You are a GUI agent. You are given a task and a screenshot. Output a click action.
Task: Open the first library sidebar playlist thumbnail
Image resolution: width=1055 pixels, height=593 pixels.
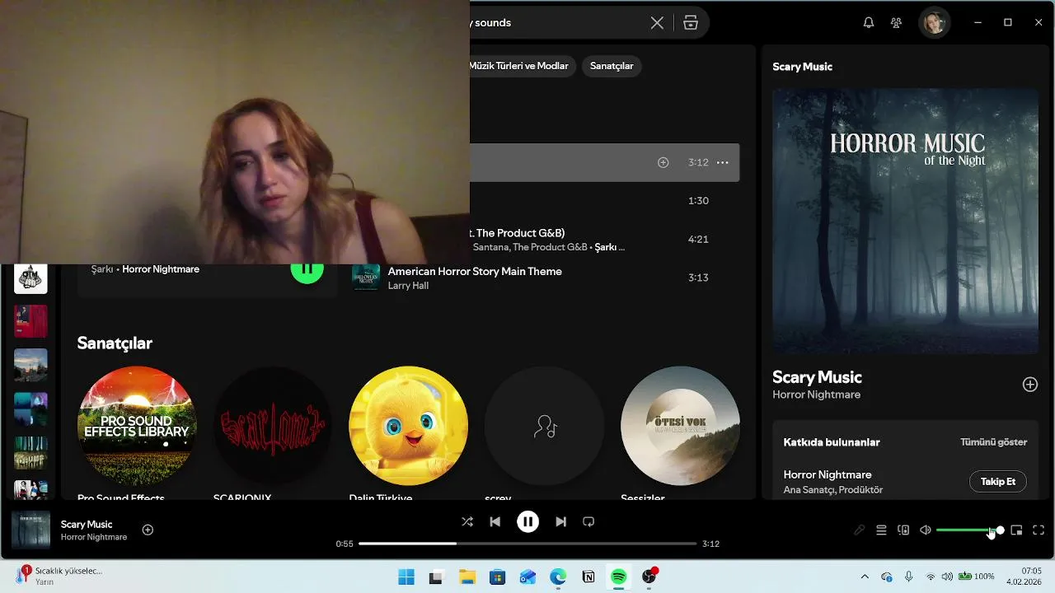(30, 279)
